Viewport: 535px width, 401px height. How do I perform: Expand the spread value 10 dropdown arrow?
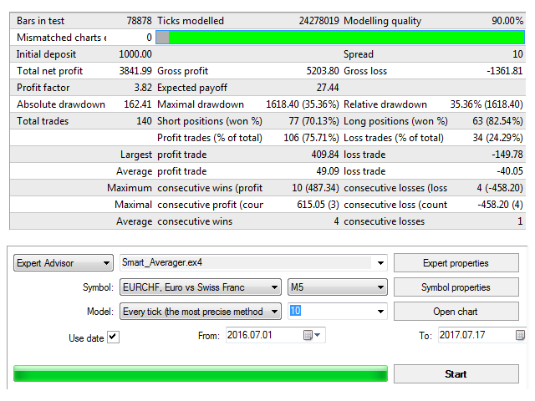(380, 312)
